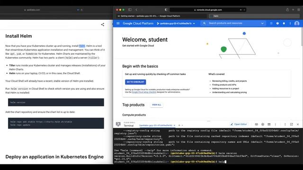Open the dropdown arrow beside the new tab plus
This screenshot has width=303, height=170.
[182, 126]
